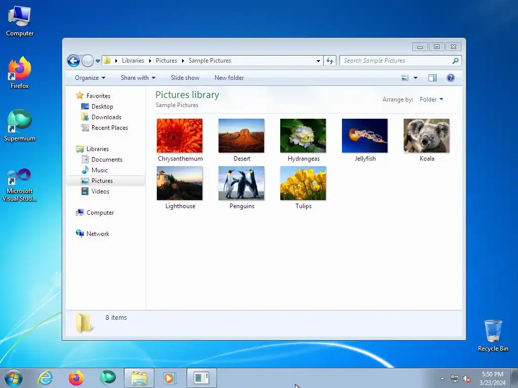The width and height of the screenshot is (518, 388).
Task: Open Desktop under Favorites
Action: click(102, 107)
